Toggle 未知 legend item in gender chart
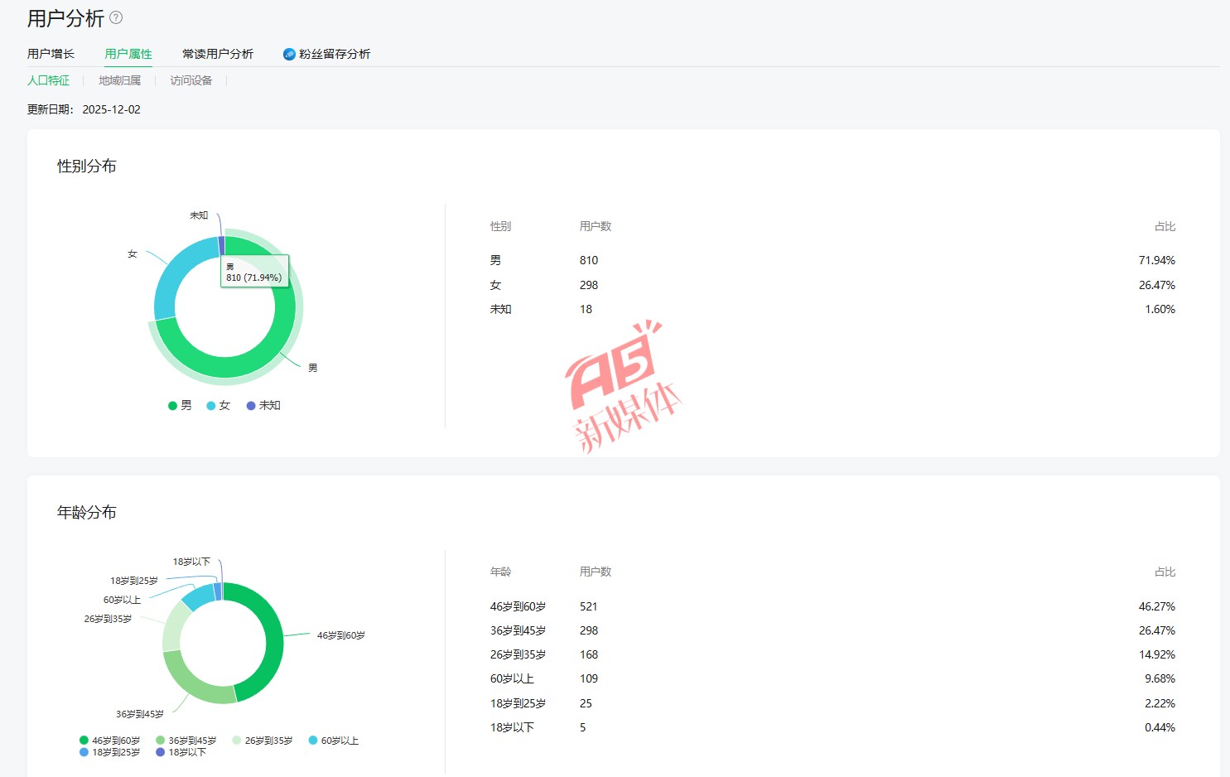1230x777 pixels. (x=263, y=405)
